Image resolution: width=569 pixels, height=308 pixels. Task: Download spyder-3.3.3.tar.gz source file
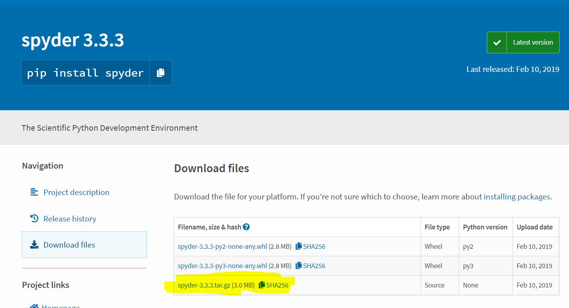204,285
